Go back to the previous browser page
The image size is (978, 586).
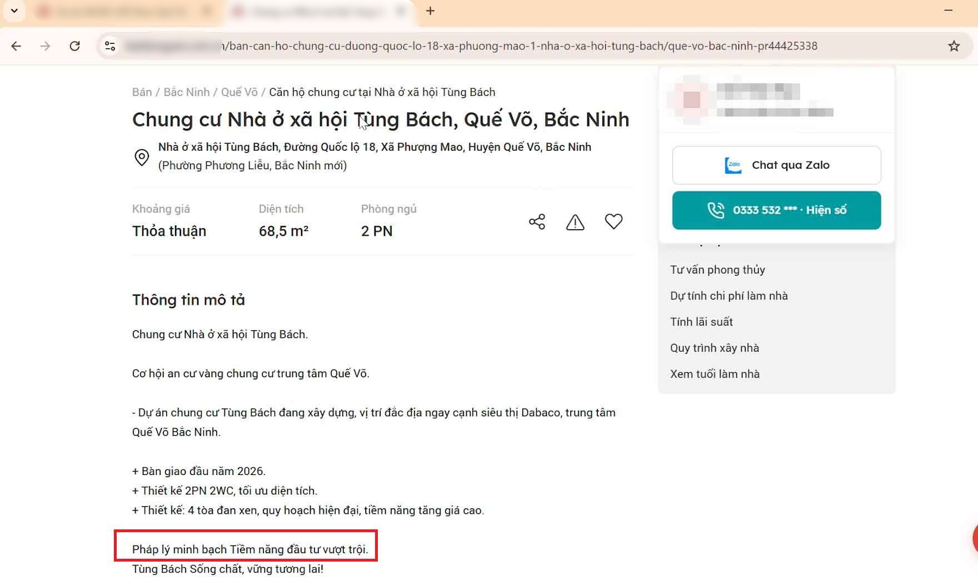tap(16, 46)
